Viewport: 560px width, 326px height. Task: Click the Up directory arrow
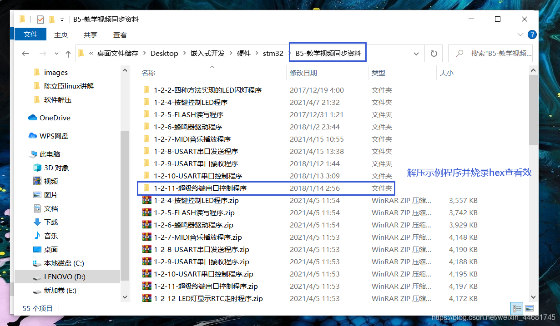coord(68,54)
